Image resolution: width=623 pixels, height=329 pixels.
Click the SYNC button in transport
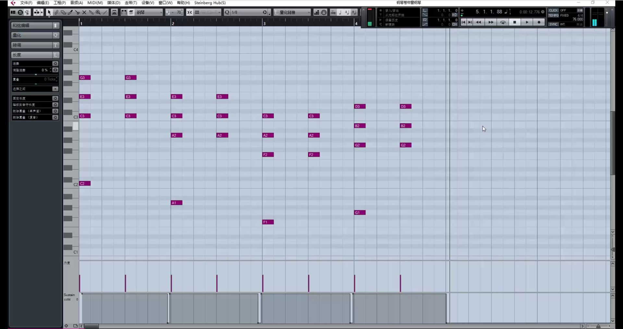[553, 24]
